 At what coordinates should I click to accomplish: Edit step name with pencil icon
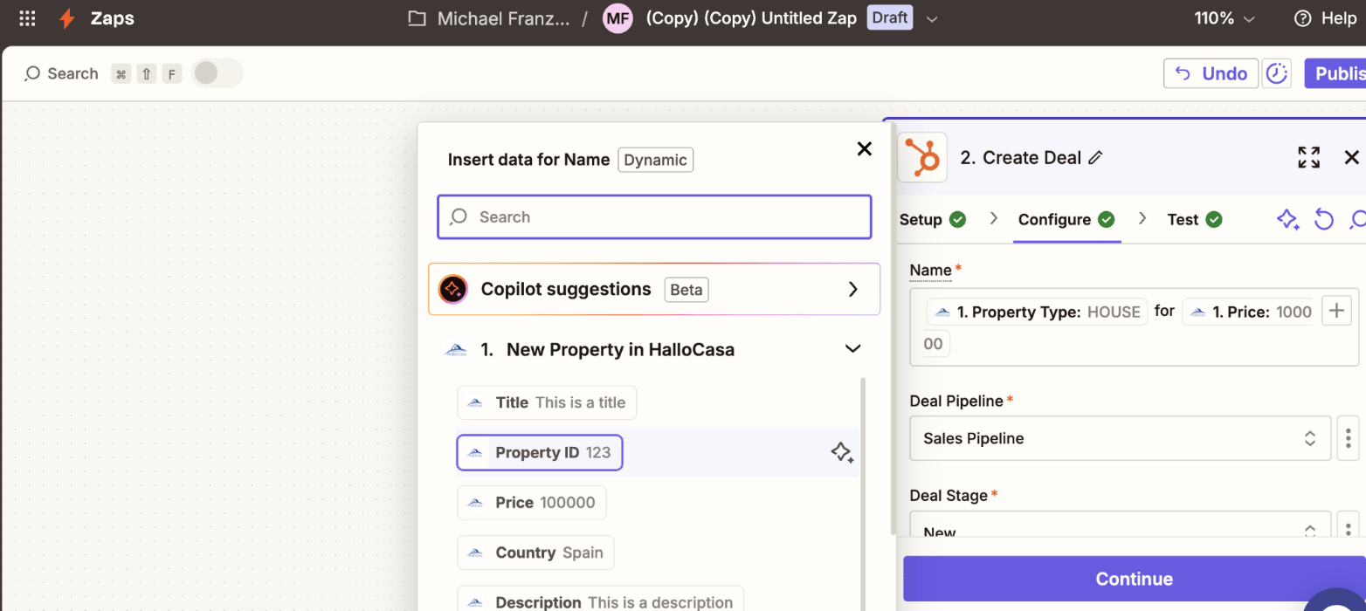tap(1096, 158)
